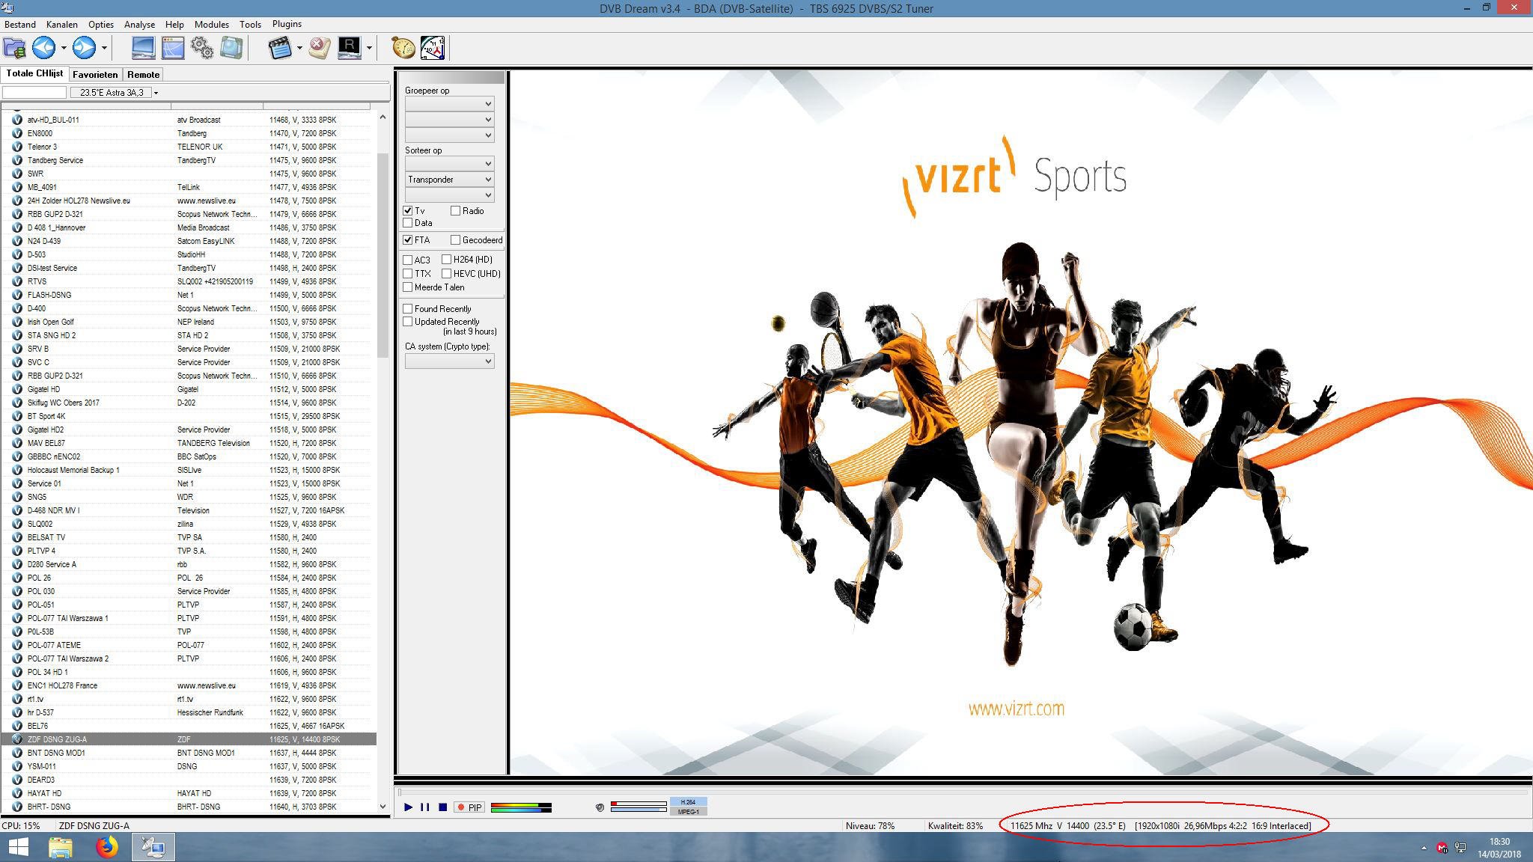Open the Bestand menu

point(20,25)
